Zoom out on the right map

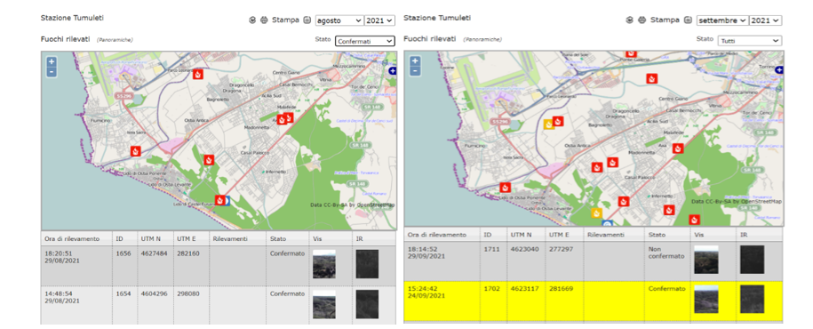pos(414,71)
